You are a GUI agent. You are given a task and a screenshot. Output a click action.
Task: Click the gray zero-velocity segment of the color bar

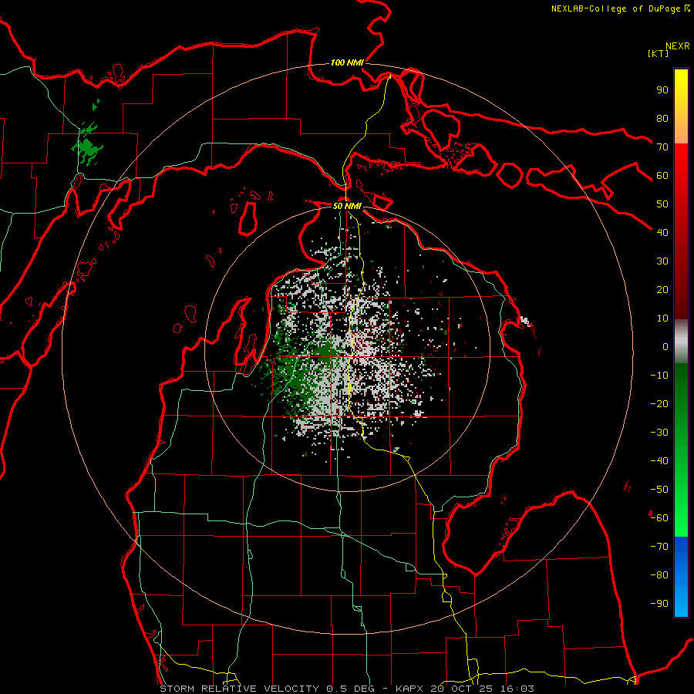(681, 342)
